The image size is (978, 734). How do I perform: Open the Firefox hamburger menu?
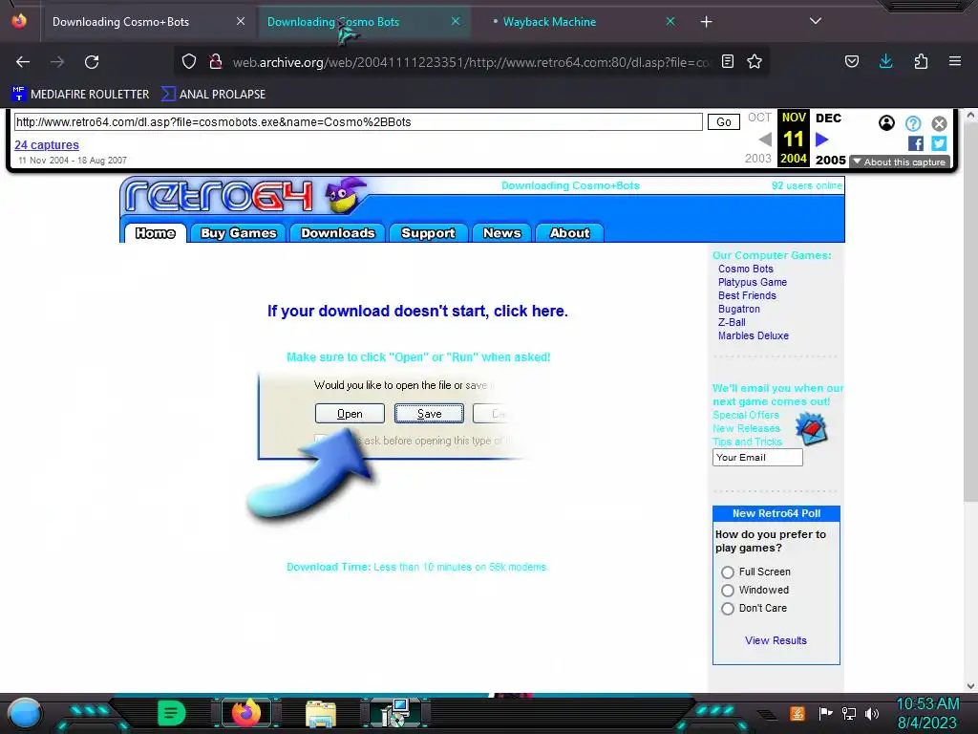coord(955,61)
